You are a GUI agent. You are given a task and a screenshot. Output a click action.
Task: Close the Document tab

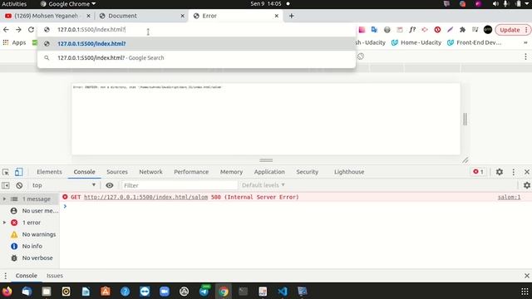(x=183, y=16)
